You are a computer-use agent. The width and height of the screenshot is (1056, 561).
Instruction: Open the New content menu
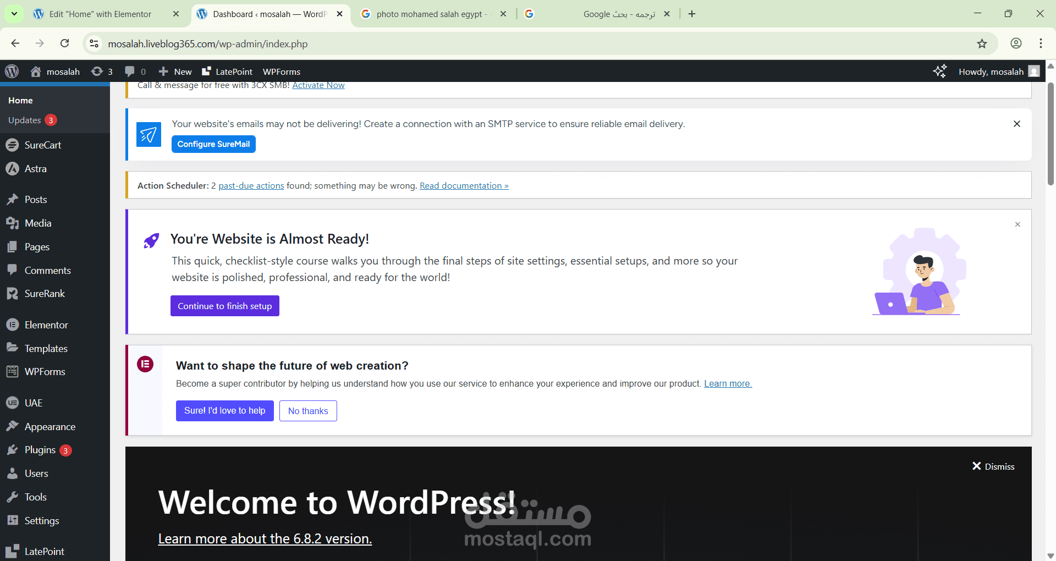175,71
